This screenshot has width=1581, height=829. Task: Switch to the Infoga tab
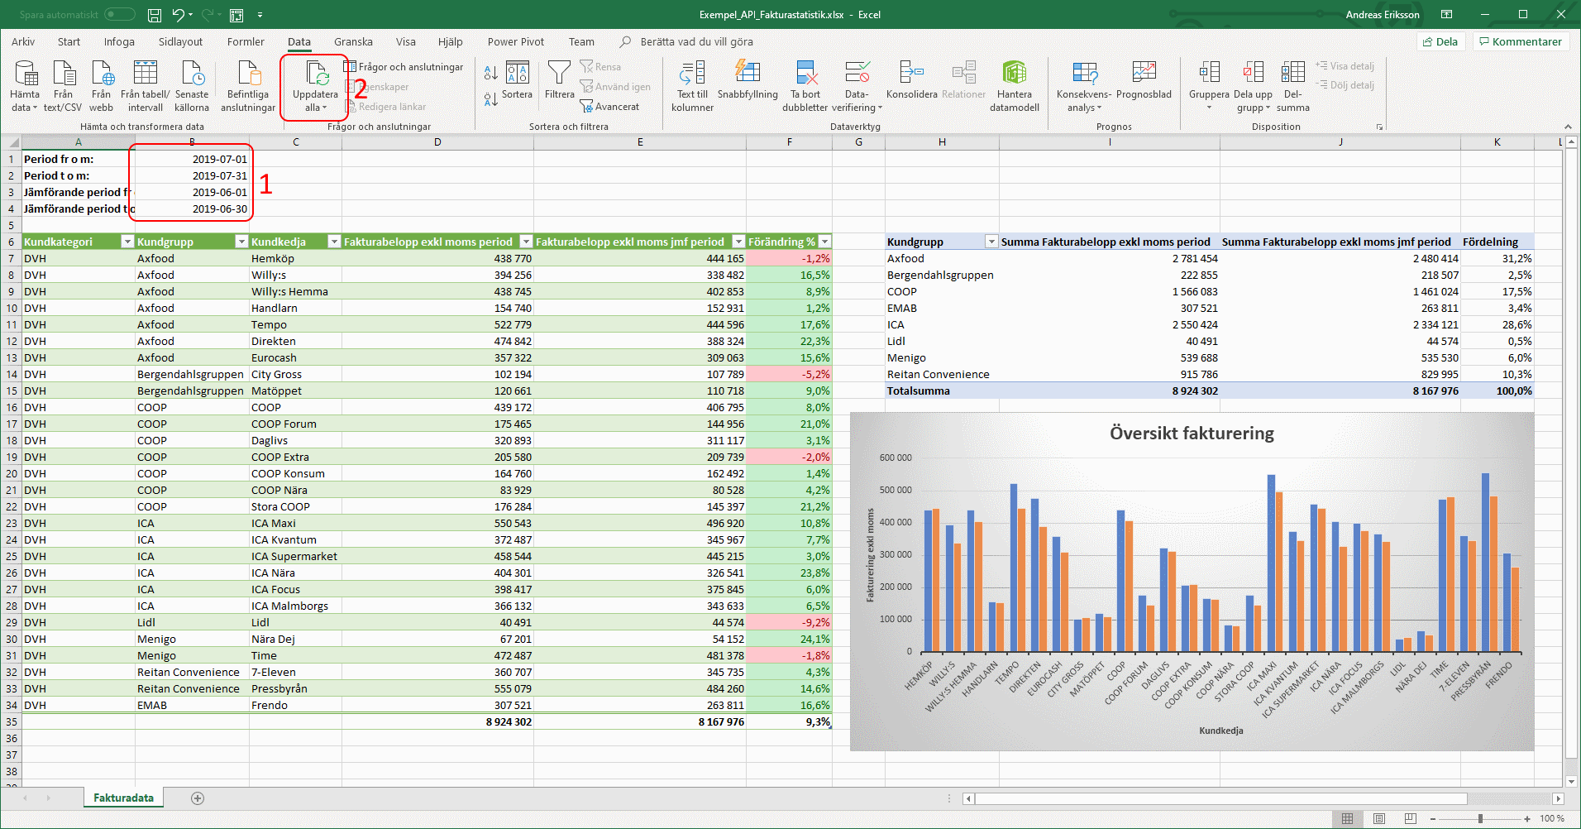point(119,42)
